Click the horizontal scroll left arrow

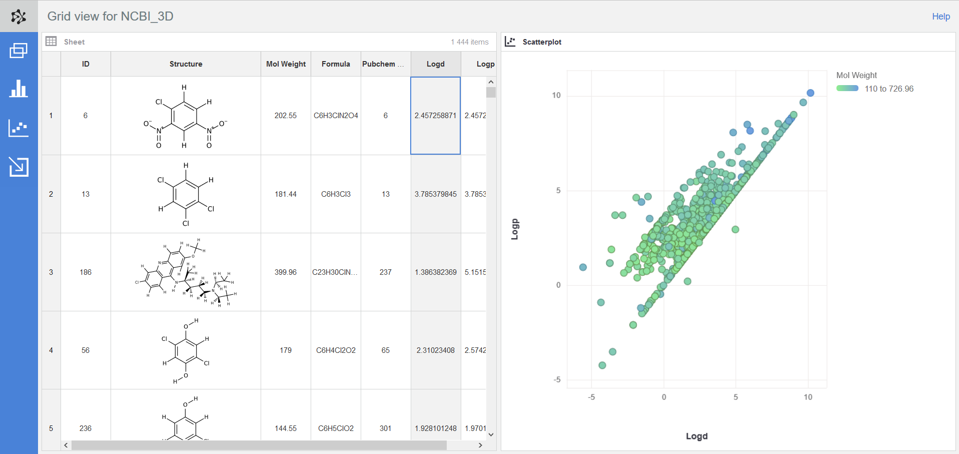point(66,445)
